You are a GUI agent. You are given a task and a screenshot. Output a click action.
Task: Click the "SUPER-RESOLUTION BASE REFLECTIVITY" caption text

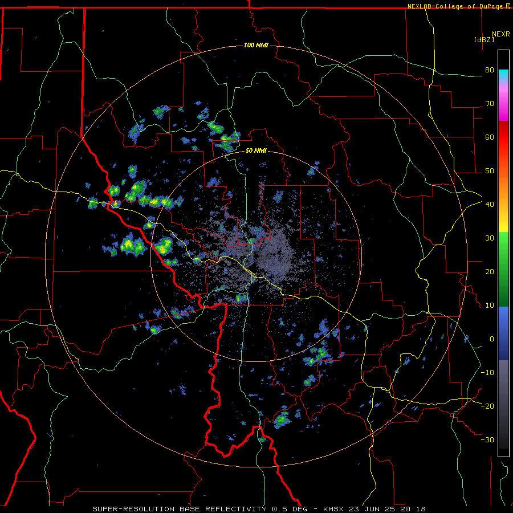coord(180,509)
